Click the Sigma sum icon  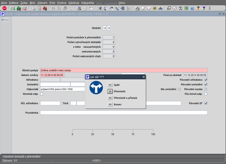point(181,8)
